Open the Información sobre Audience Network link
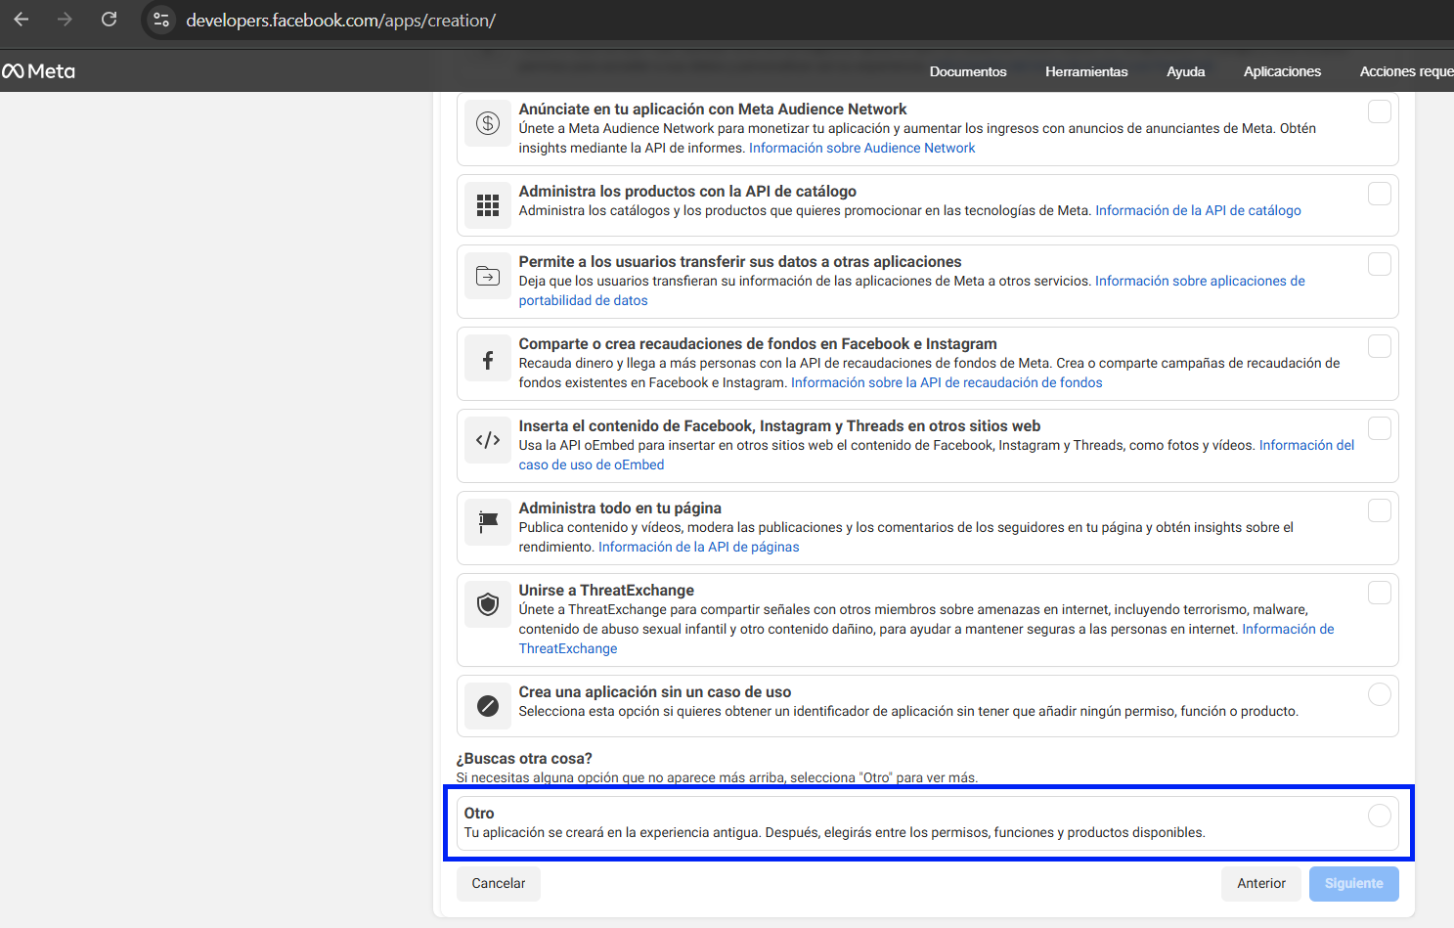The height and width of the screenshot is (928, 1454). click(861, 148)
